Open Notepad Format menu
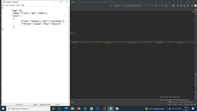This screenshot has width=197, height=111. (12, 5)
